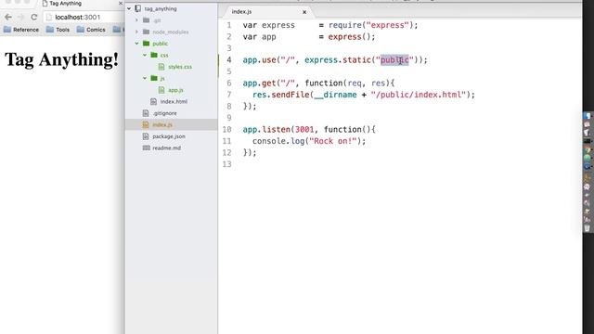Click express.static on line 4
Image resolution: width=594 pixels, height=334 pixels.
click(x=338, y=59)
